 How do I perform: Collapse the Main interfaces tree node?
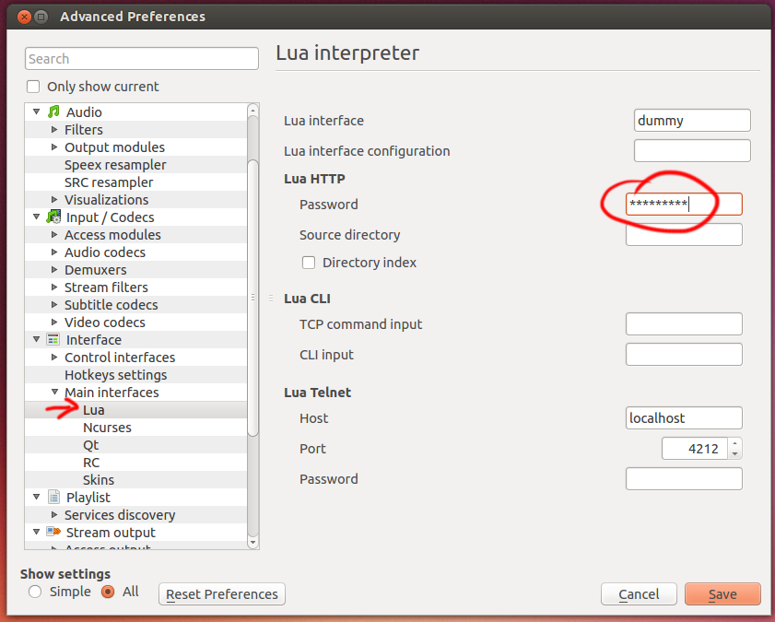tap(54, 393)
